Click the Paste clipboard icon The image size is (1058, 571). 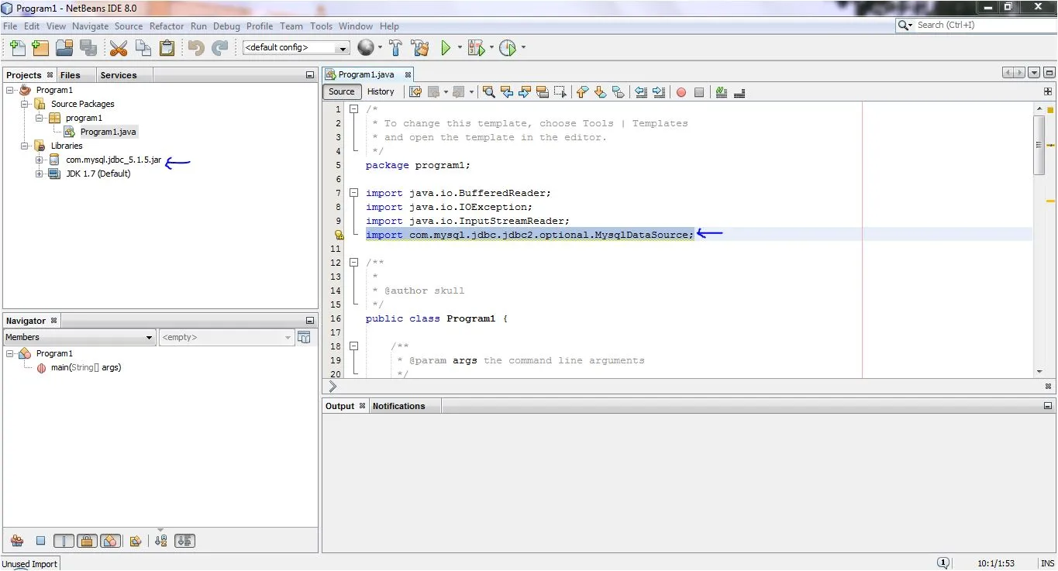(167, 48)
